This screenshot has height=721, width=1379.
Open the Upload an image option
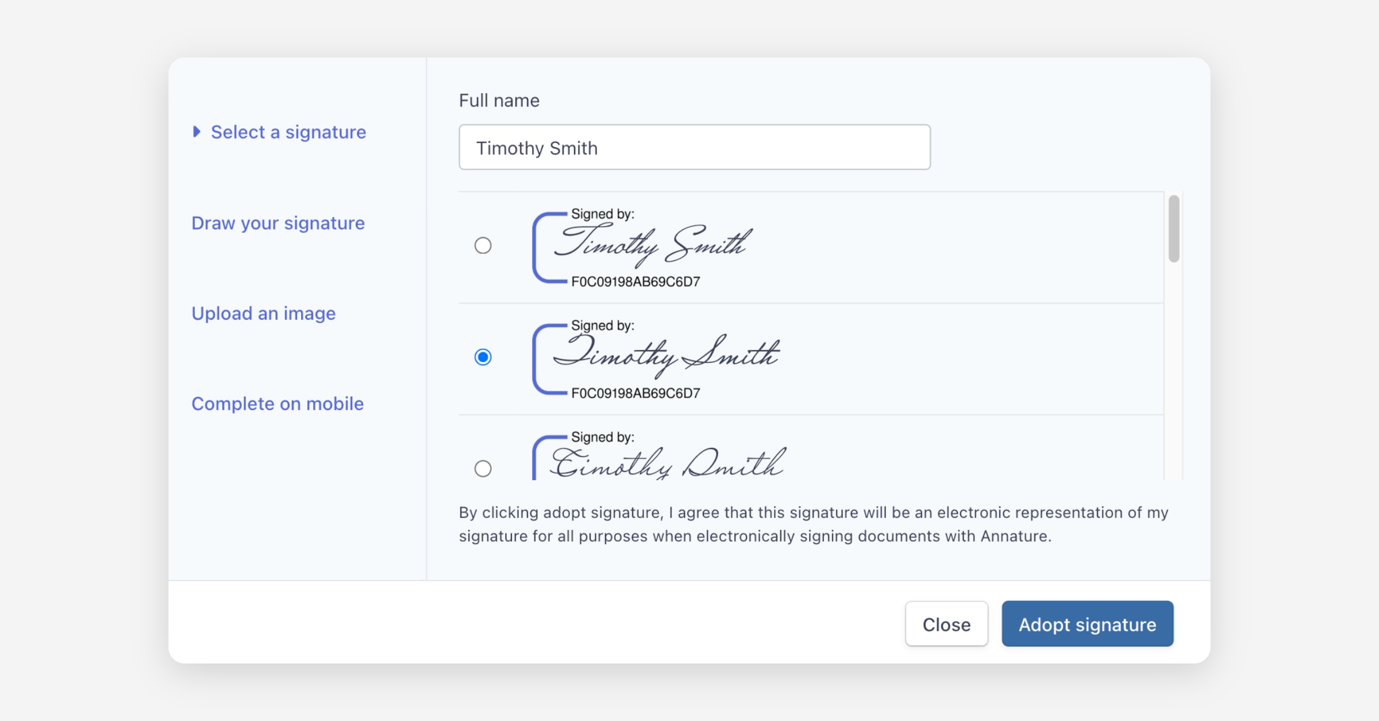click(x=263, y=313)
